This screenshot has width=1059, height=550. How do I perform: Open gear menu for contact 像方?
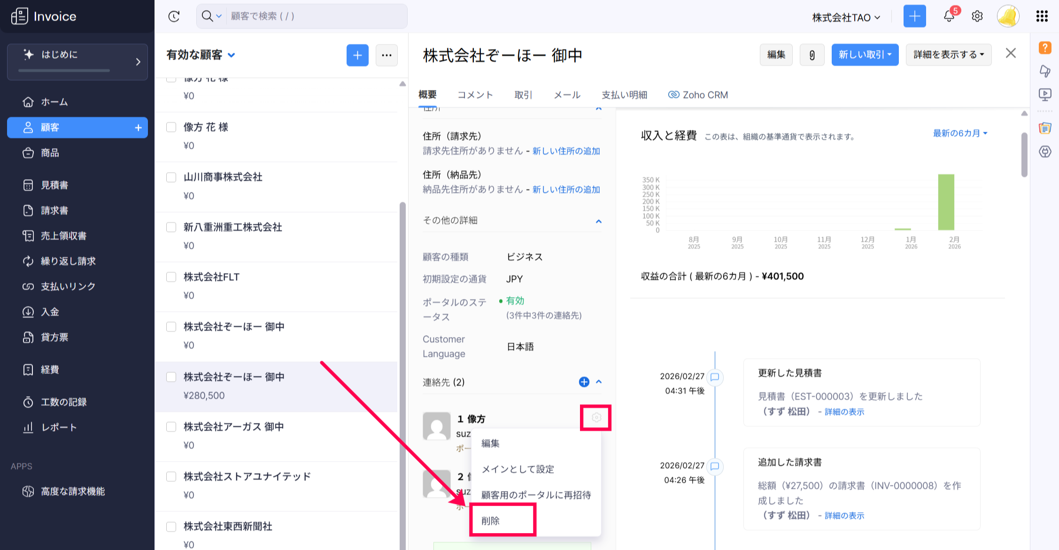[x=596, y=418]
